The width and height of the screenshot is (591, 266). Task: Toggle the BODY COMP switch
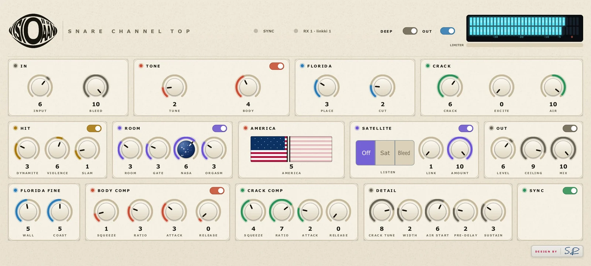[x=217, y=191]
